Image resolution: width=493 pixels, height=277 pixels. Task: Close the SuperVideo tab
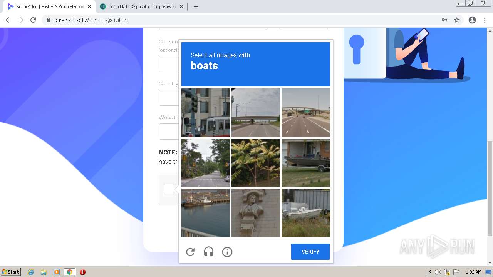coord(89,7)
